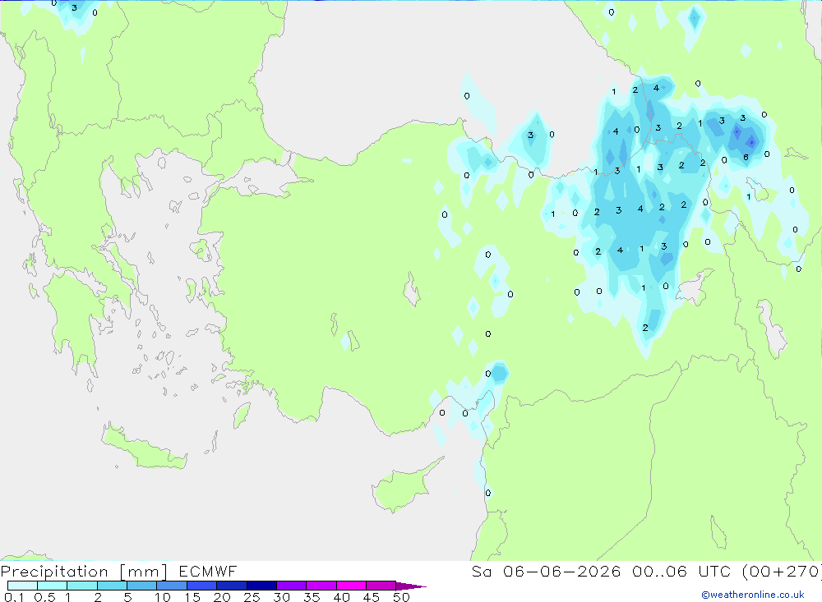
Task: Select the 2–5 mm legend color swatch
Action: 112,586
